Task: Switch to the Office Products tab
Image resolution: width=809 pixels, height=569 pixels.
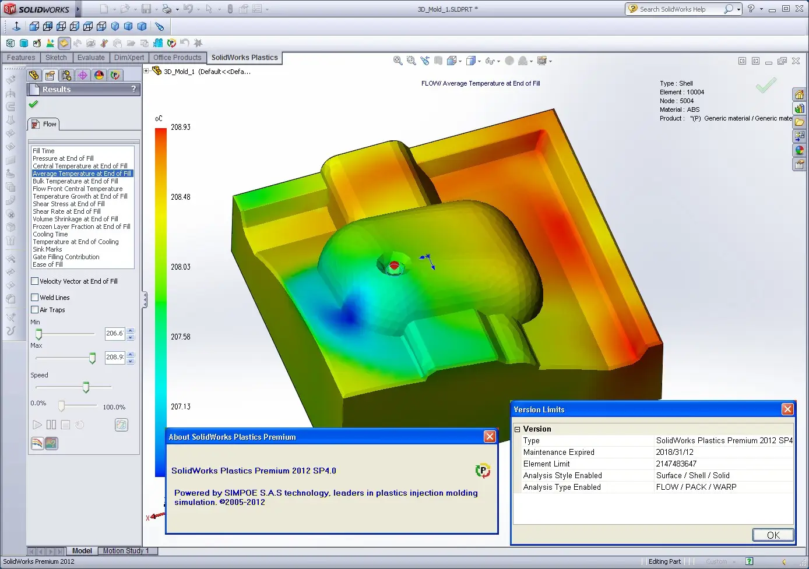Action: 177,58
